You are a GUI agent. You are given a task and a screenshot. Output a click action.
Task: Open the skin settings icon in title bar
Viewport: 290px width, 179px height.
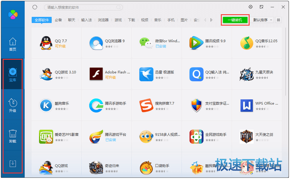point(251,7)
